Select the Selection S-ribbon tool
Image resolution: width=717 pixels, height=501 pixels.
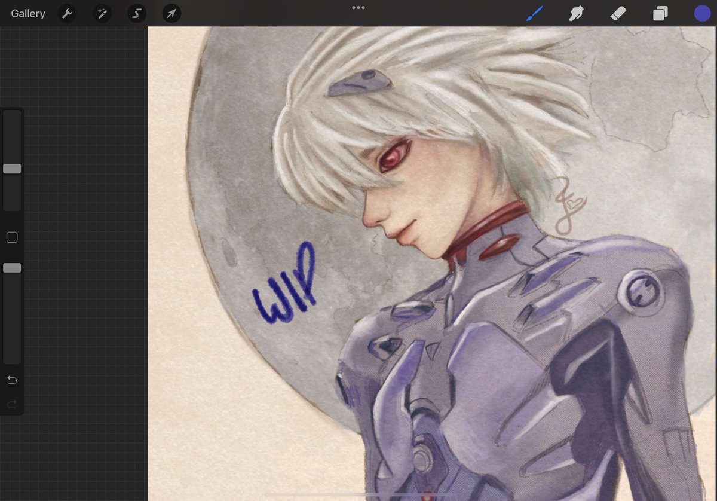137,13
